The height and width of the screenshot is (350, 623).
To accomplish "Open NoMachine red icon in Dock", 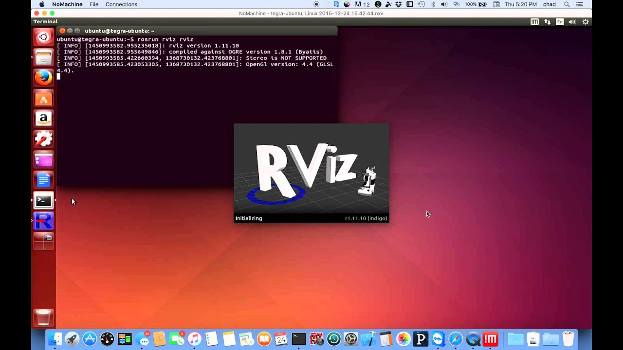I will click(491, 339).
